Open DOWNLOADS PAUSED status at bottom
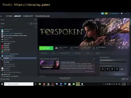 (65, 78)
